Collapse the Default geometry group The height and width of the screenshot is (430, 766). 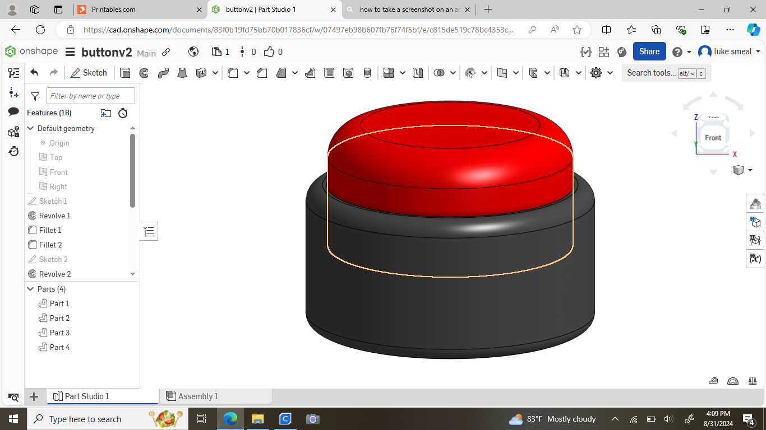31,128
